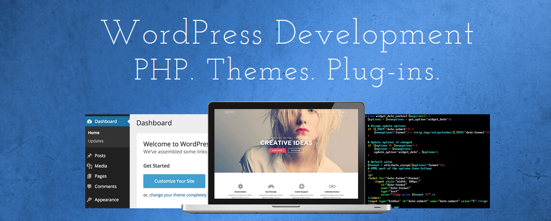Click the Showcase button on the laptop screen
551x221 pixels.
296,150
